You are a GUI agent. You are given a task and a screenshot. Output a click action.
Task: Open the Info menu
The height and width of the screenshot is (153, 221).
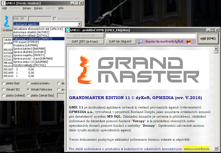pyautogui.click(x=61, y=8)
